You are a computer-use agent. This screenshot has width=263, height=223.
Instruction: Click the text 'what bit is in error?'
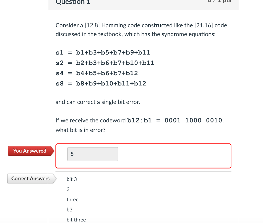80,130
